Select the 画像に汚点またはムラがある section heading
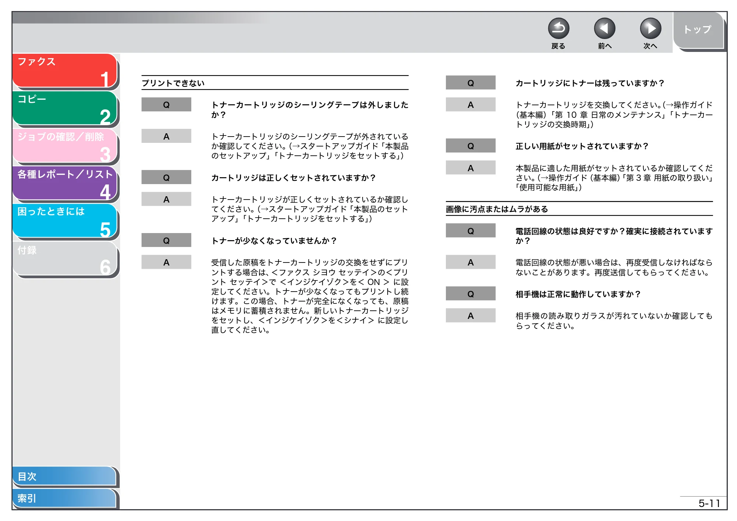Viewport: 737px width, 521px height. point(497,209)
